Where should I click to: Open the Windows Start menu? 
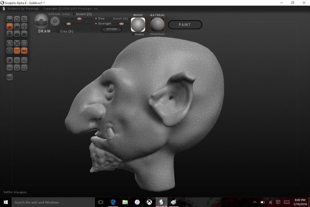click(6, 202)
